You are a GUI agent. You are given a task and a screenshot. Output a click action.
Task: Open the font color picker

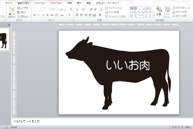pos(70,15)
